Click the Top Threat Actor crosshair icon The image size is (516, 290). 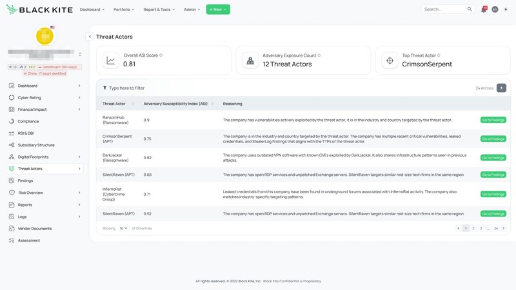[x=390, y=61]
